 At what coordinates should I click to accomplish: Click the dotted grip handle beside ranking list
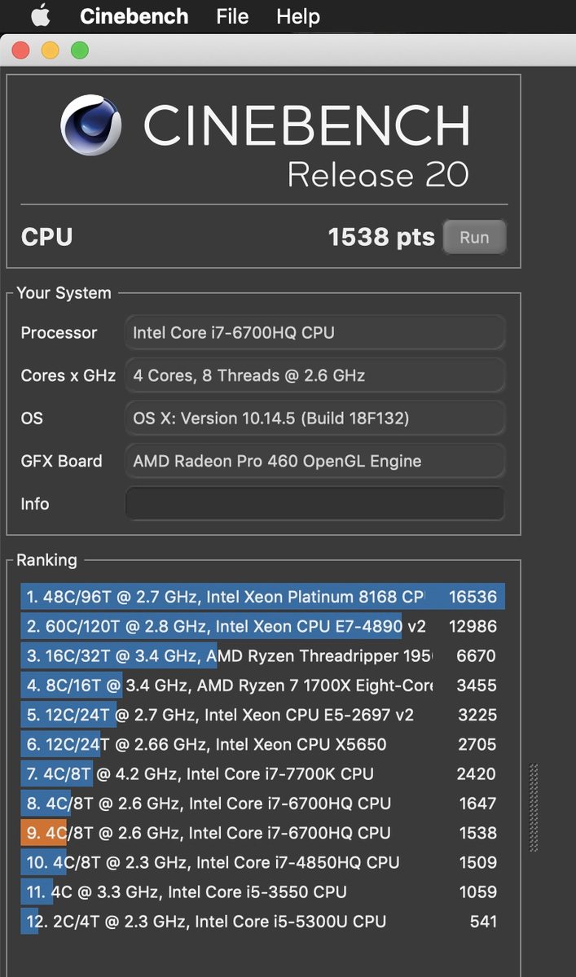534,808
